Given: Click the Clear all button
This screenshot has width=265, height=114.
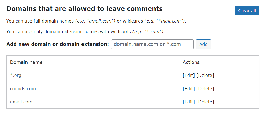Looking at the screenshot, I should (x=247, y=11).
